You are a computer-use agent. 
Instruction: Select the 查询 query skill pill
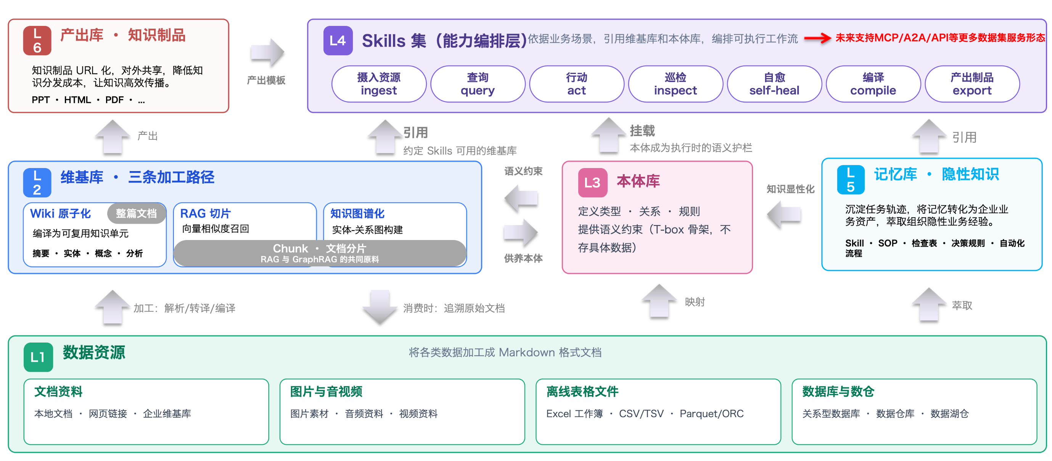coord(478,84)
